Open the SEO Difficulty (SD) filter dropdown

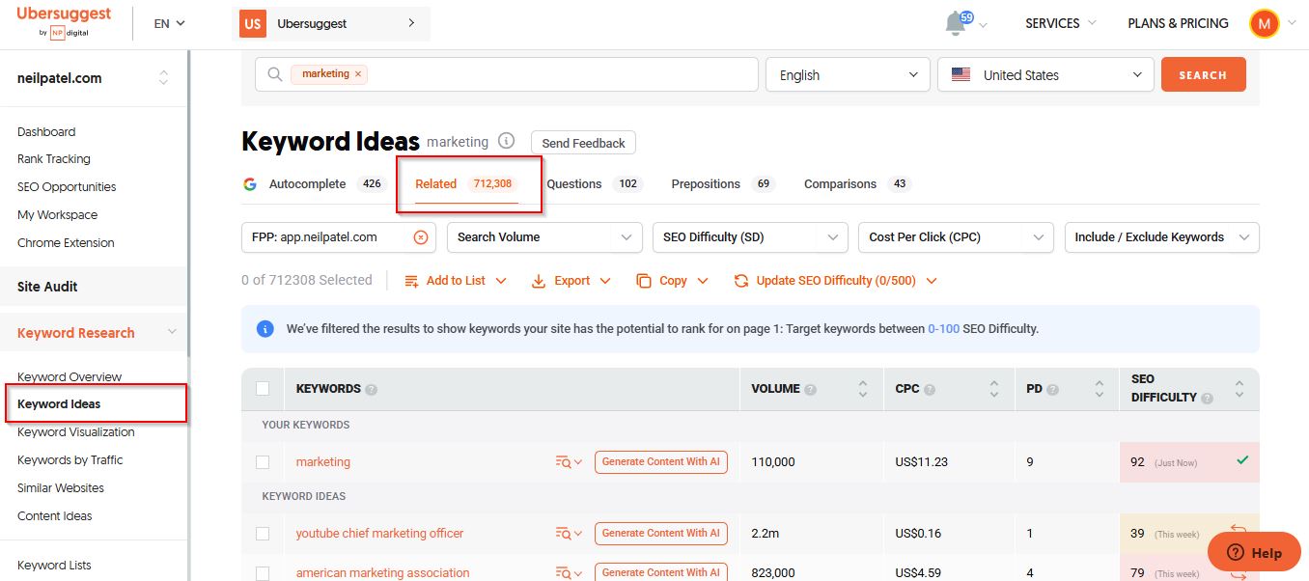[750, 237]
